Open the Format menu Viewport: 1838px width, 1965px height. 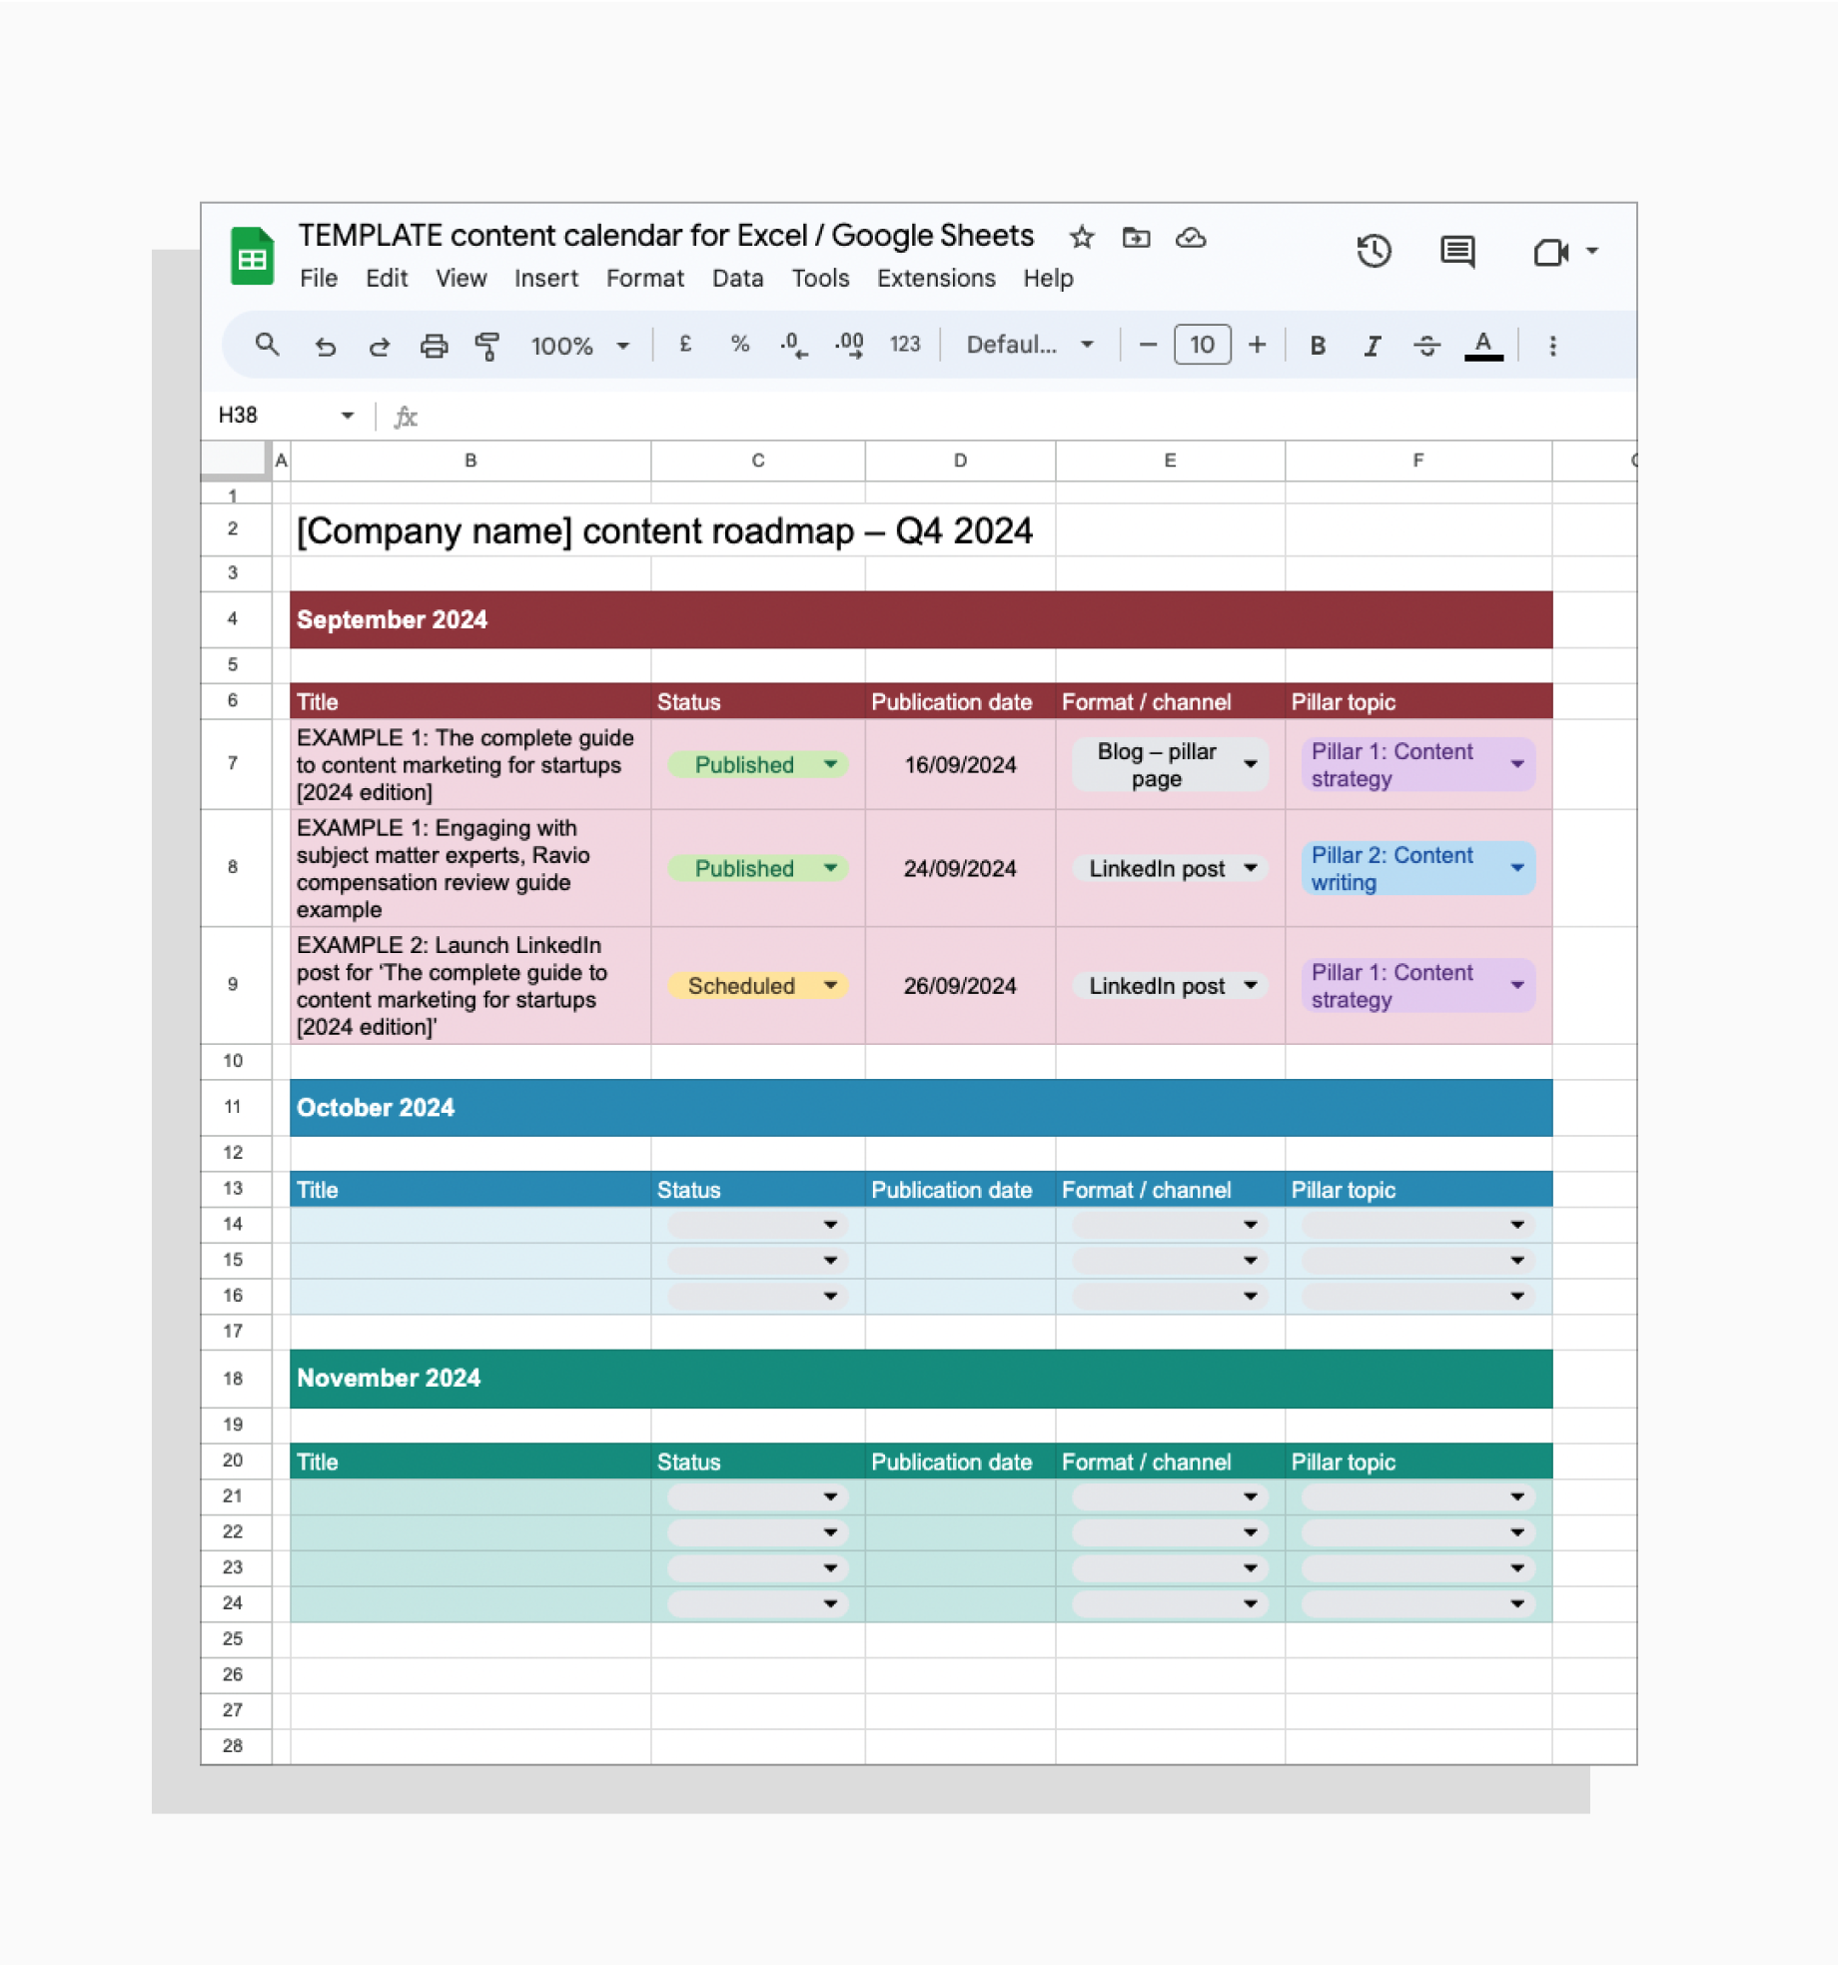pyautogui.click(x=644, y=279)
